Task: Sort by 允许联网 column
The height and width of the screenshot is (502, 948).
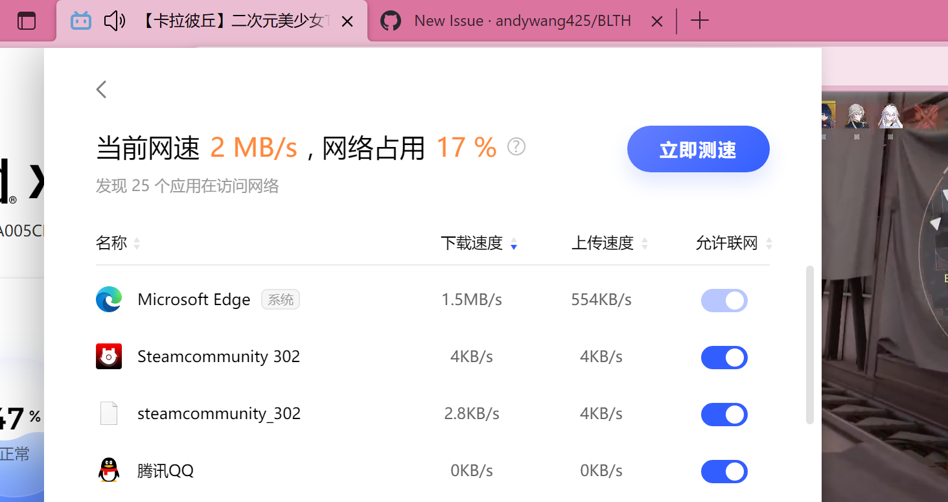Action: coord(734,244)
